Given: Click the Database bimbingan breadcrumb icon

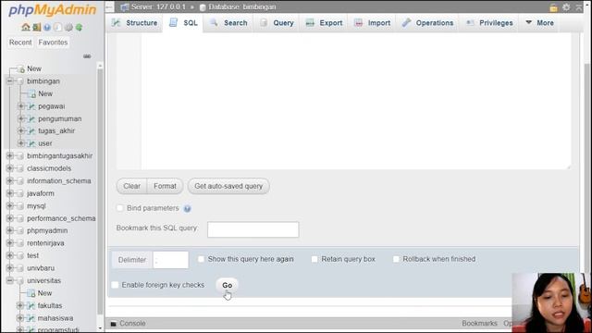Looking at the screenshot, I should pos(203,7).
